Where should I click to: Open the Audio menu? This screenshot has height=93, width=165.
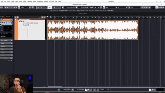click(13, 1)
